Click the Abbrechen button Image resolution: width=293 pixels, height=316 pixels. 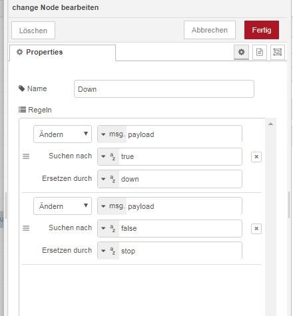pos(210,30)
